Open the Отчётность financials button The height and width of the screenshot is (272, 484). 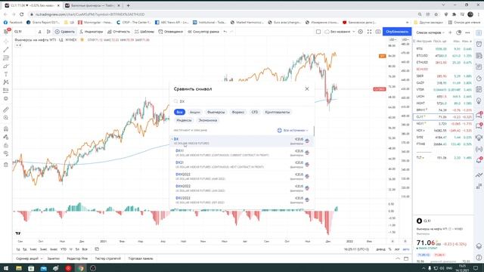(x=119, y=32)
